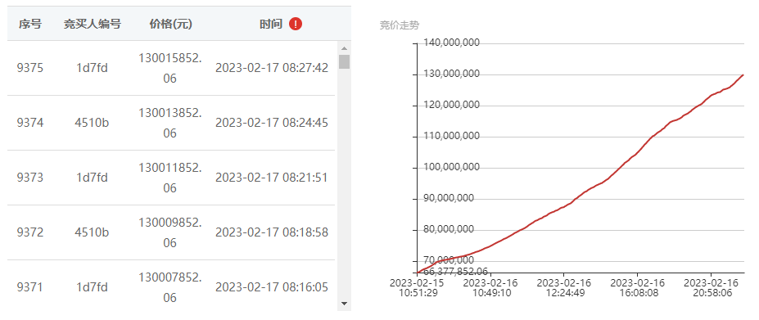Image resolution: width=759 pixels, height=320 pixels.
Task: Click the scrollbar down arrow in bid table
Action: point(344,304)
